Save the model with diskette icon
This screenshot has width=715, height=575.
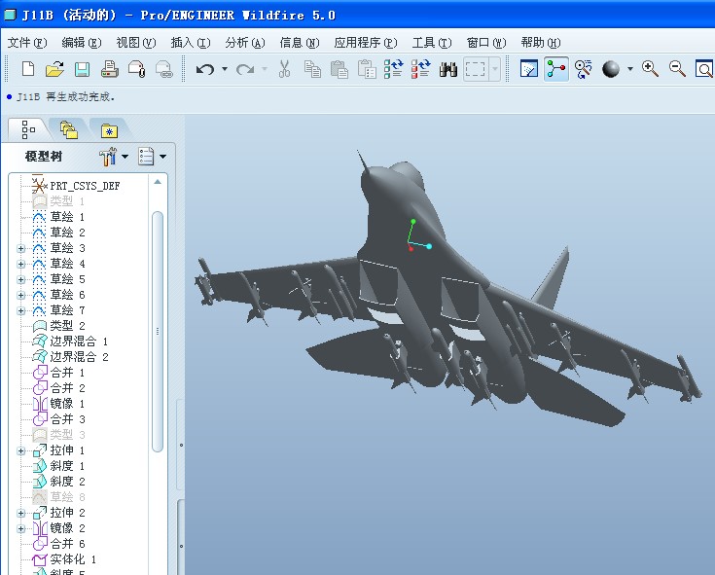(x=82, y=69)
